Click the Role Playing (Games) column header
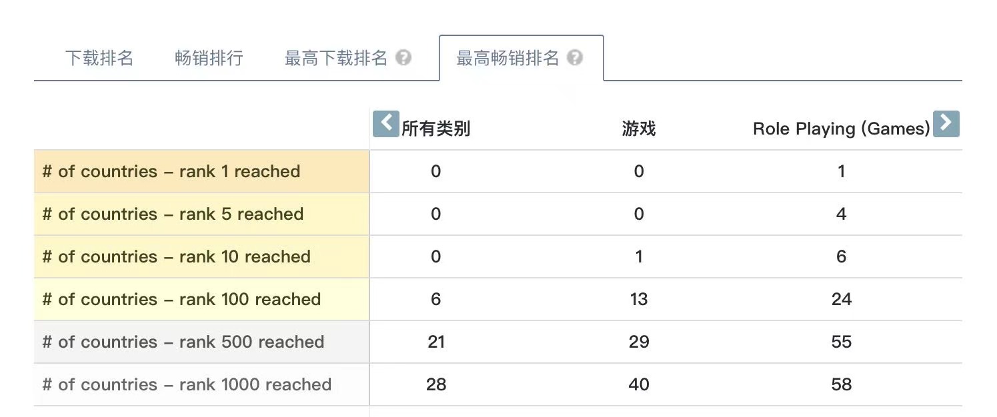997x417 pixels. coord(842,129)
